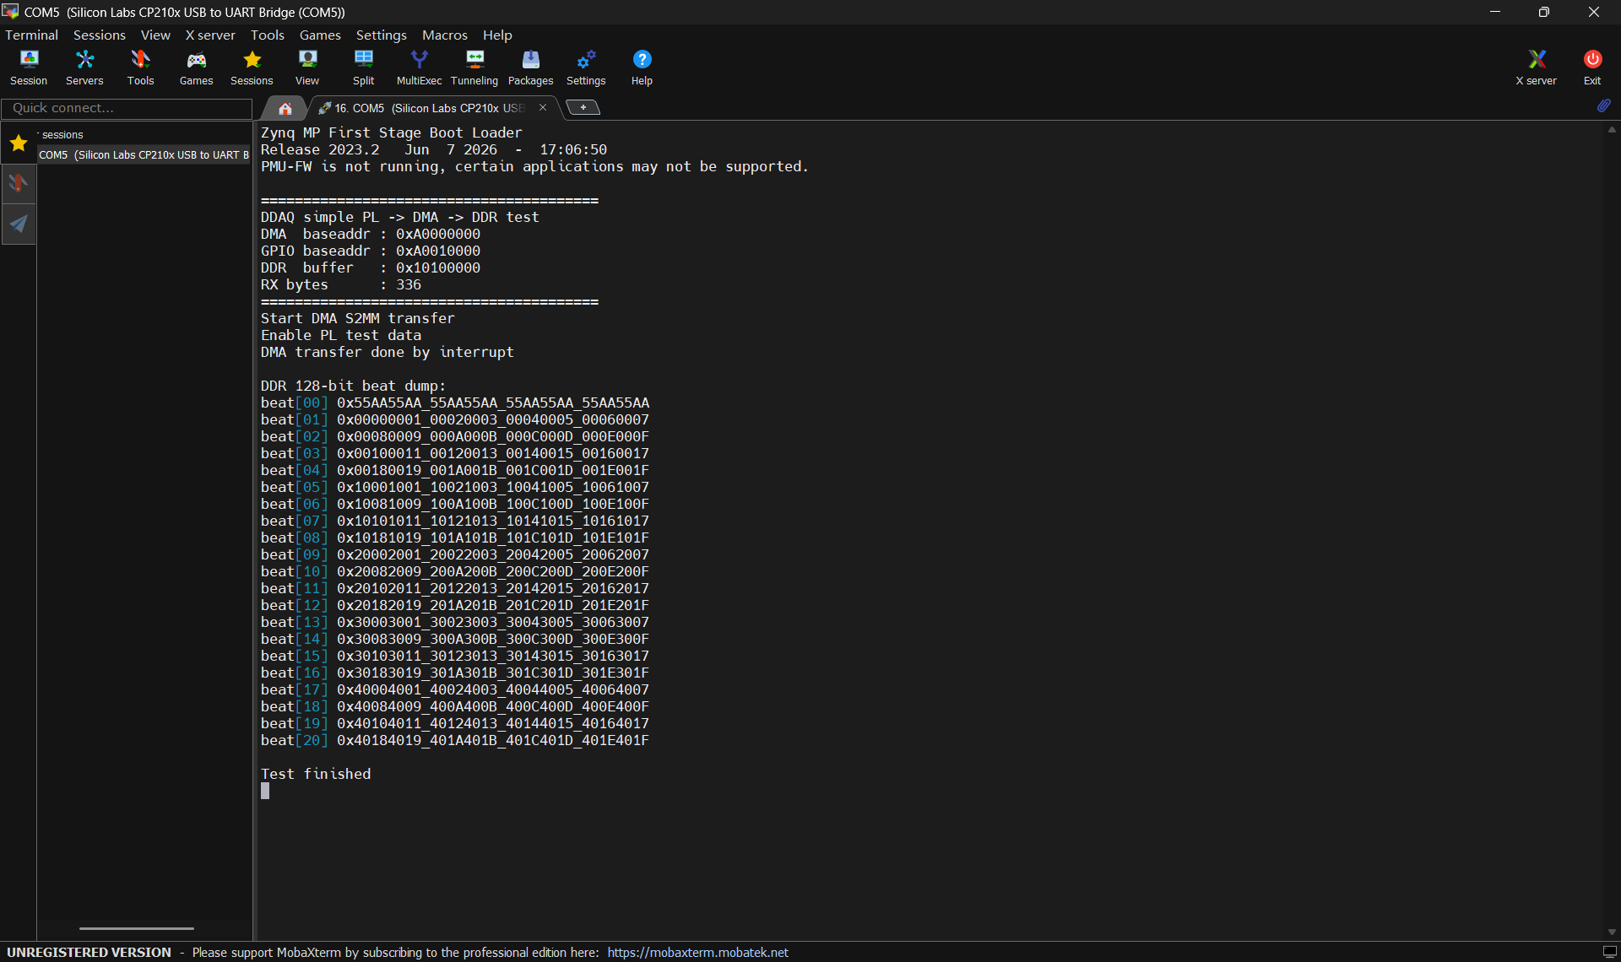The height and width of the screenshot is (962, 1621).
Task: Launch the Games toolbar icon
Action: [196, 68]
